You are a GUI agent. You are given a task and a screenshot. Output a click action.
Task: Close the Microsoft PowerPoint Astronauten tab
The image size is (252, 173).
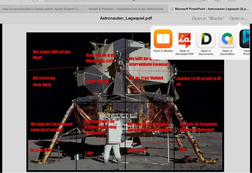pos(171,9)
